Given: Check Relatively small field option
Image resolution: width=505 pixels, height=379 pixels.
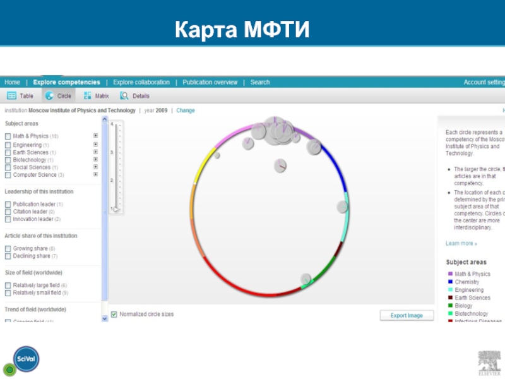Looking at the screenshot, I should click(8, 293).
